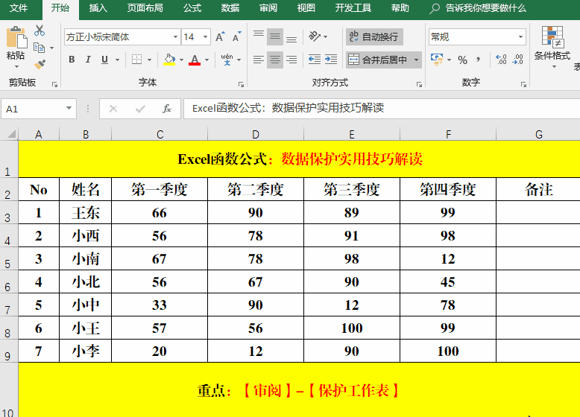Toggle 合并后居中 merge and center
Viewport: 580px width, 417px height.
pos(378,60)
